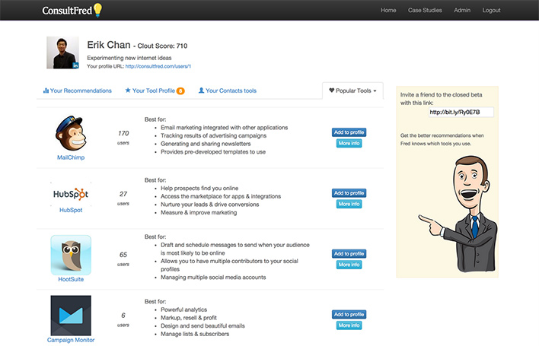Click the HootSuite owl logo icon
Viewport: 539px width, 346px height.
[70, 255]
